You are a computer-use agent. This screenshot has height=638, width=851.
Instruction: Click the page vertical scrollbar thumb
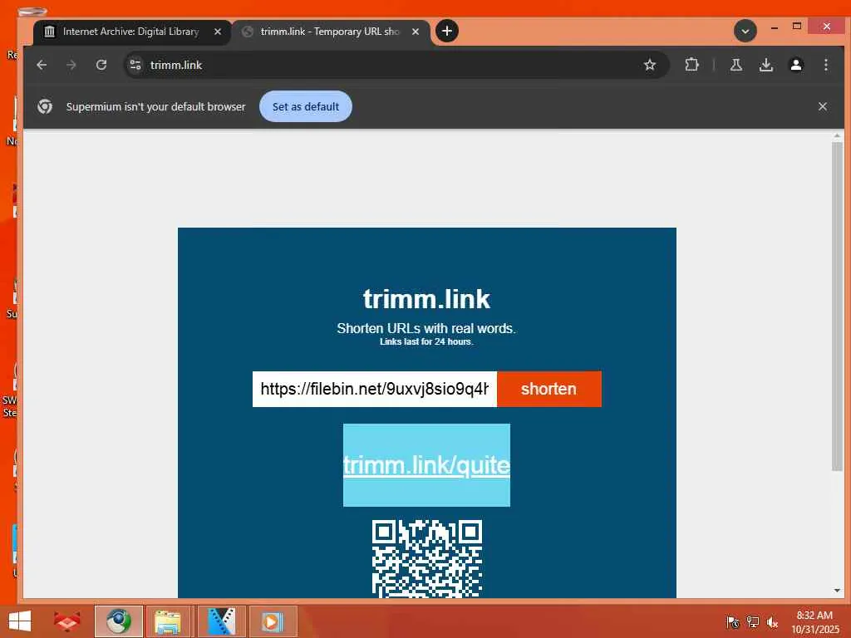[837, 307]
